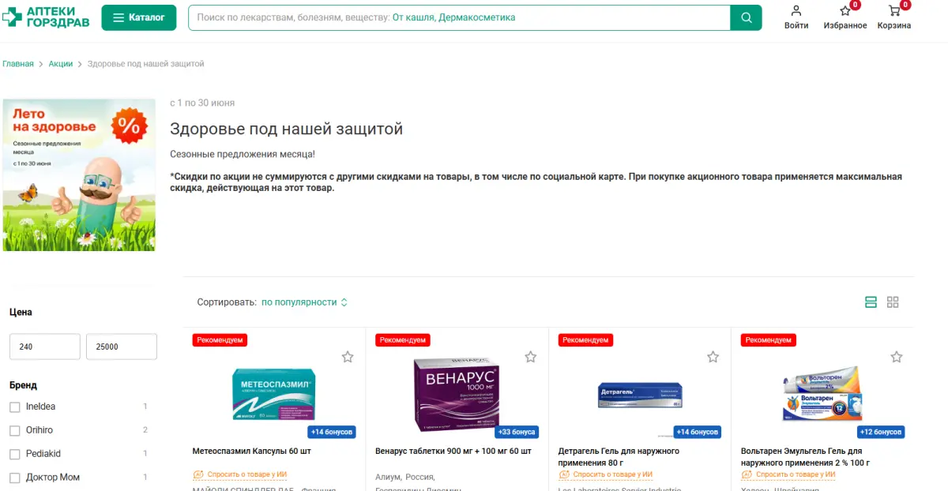Check the Доктор Мом brand filter
This screenshot has width=948, height=491.
tap(15, 478)
